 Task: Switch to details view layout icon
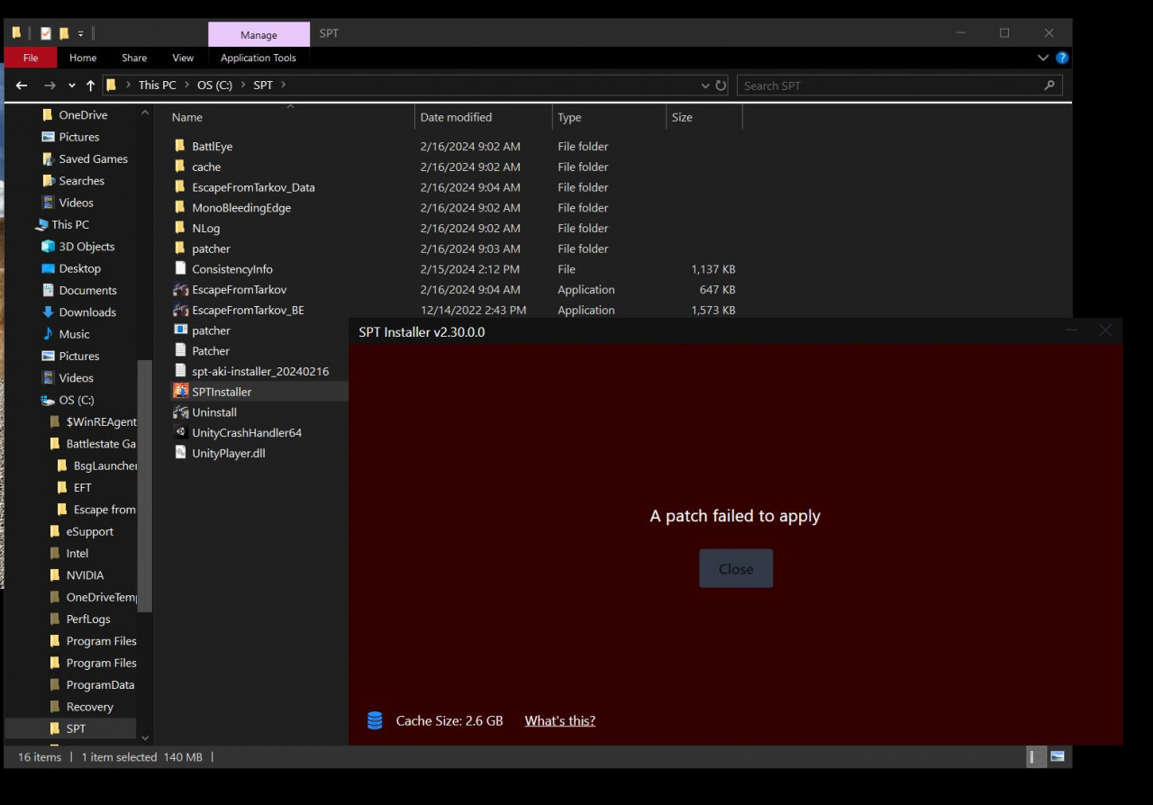click(x=1037, y=757)
